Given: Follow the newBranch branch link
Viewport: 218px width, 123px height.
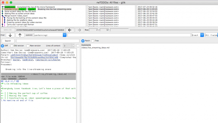Looking at the screenshot, I should pyautogui.click(x=28, y=60).
